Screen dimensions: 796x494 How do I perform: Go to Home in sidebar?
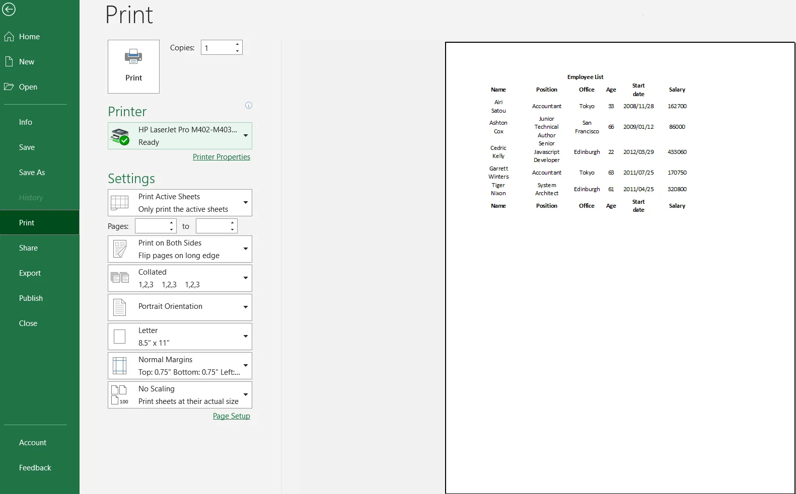click(x=39, y=37)
